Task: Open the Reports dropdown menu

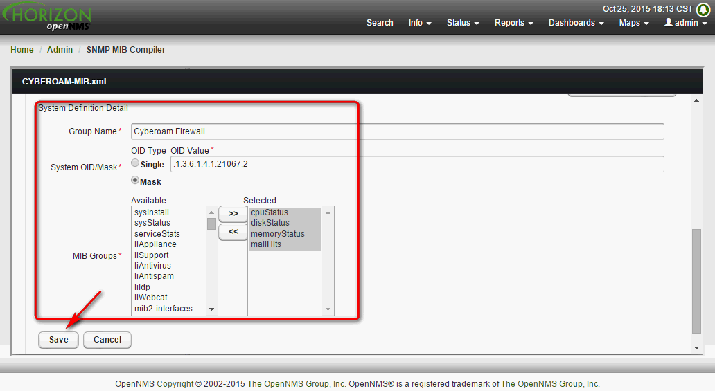Action: click(514, 23)
